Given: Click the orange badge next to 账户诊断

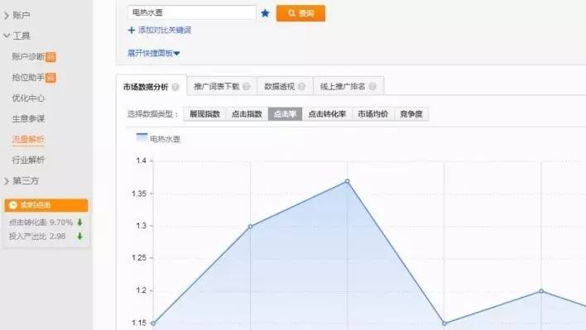Looking at the screenshot, I should coord(50,57).
